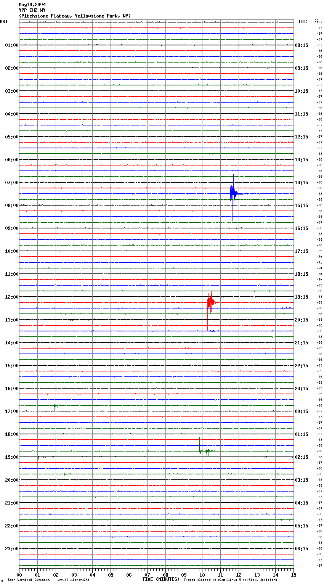
Task: Click the bottom-axis minute label 10
Action: click(202, 575)
